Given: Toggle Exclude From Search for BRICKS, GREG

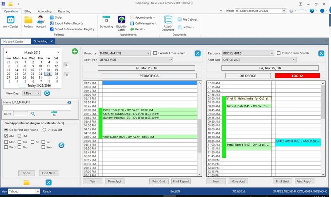Looking at the screenshot, I should point(279,53).
